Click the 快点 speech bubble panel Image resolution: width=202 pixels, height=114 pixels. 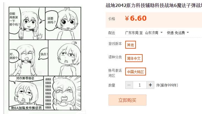click(x=28, y=58)
